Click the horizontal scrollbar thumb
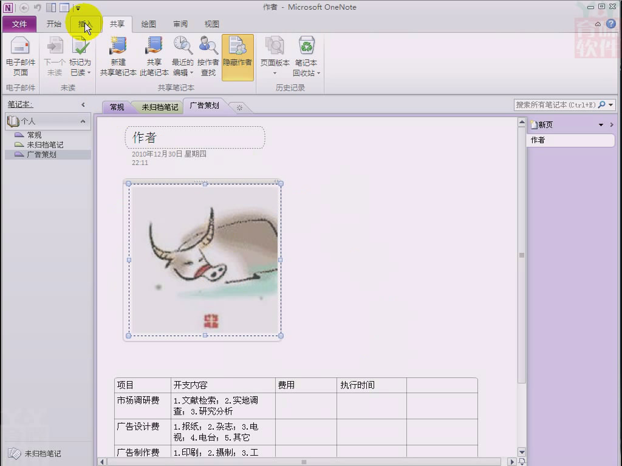622x466 pixels. (304, 462)
